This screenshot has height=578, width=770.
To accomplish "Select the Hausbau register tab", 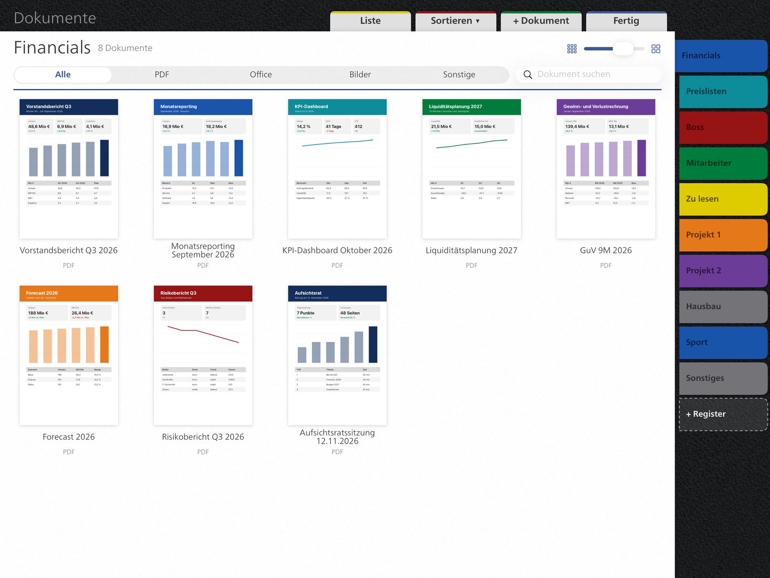I will tap(723, 307).
